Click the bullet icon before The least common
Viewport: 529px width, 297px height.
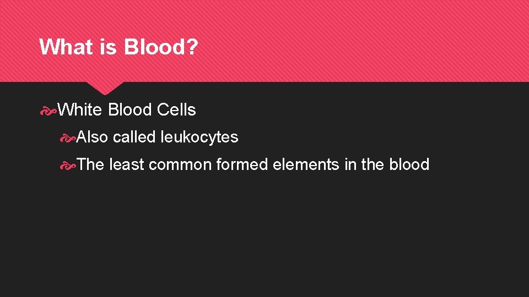(x=67, y=166)
